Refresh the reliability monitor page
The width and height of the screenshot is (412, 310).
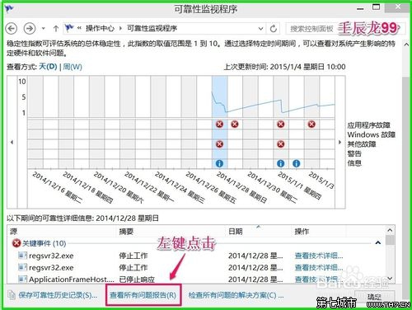coord(273,29)
